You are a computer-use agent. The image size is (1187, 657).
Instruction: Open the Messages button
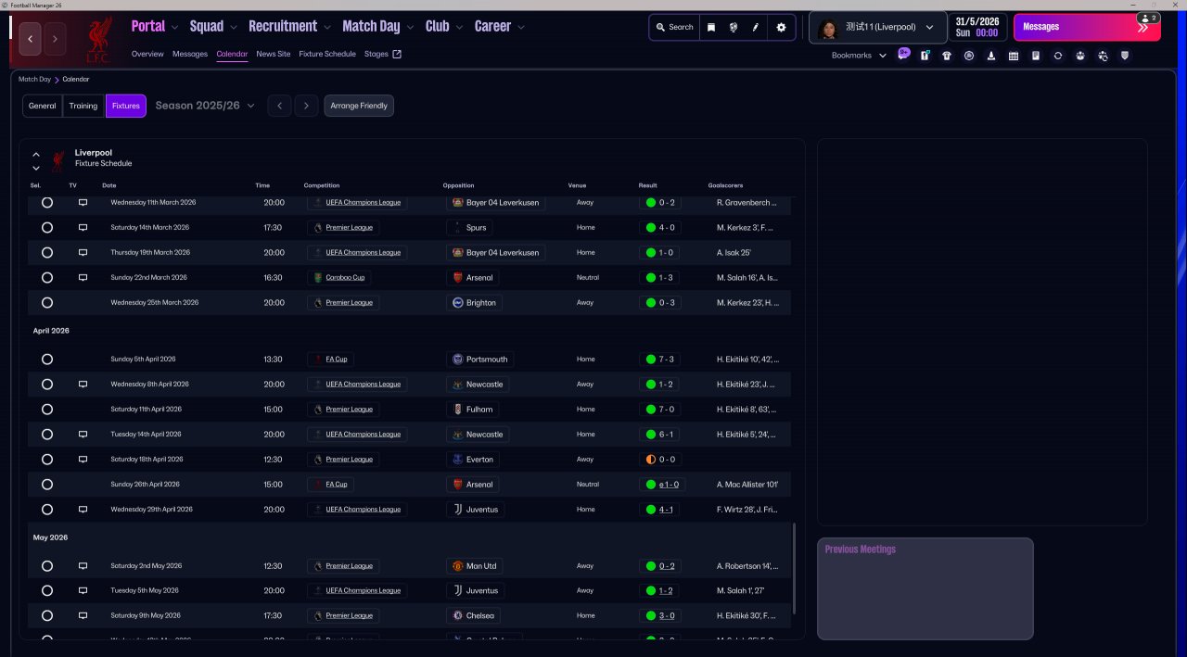[1085, 27]
